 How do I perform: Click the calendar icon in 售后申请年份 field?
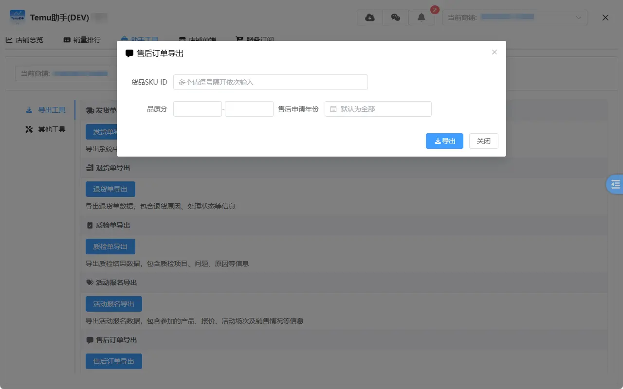pos(333,108)
